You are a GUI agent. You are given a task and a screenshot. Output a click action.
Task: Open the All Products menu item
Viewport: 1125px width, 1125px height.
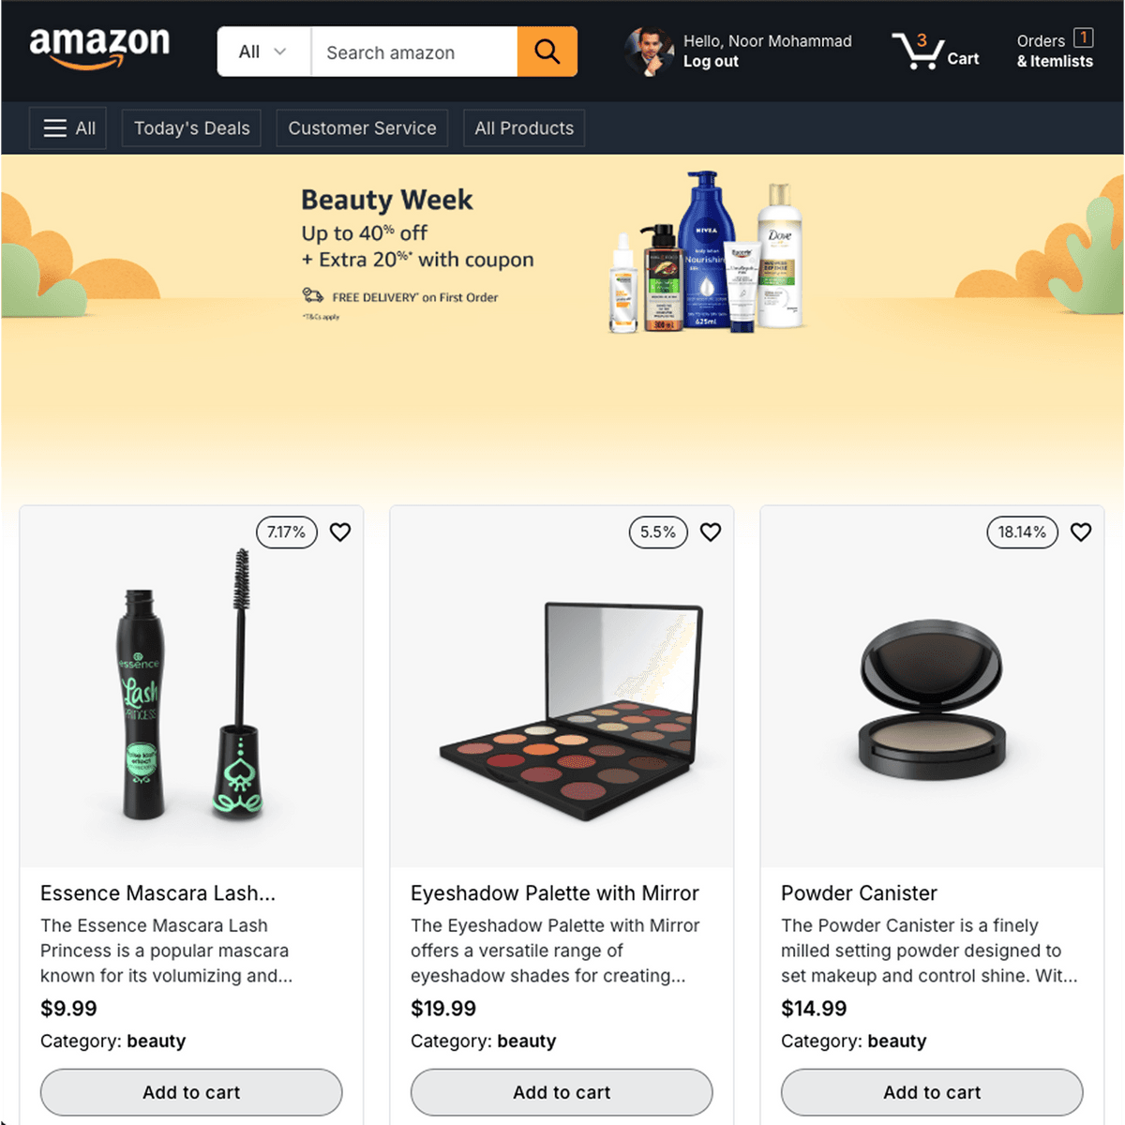pyautogui.click(x=524, y=128)
